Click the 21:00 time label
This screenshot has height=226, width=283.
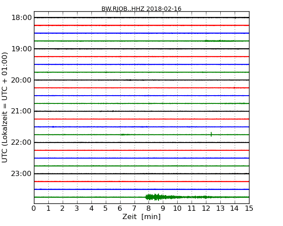point(21,111)
